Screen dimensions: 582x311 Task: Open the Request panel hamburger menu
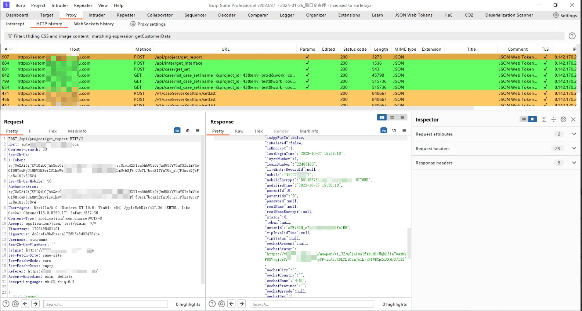(x=198, y=130)
